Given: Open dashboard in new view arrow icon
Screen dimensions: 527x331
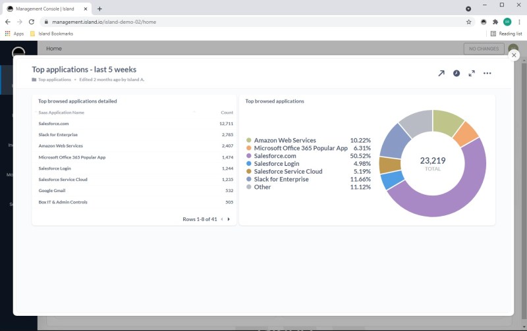Looking at the screenshot, I should pos(441,73).
